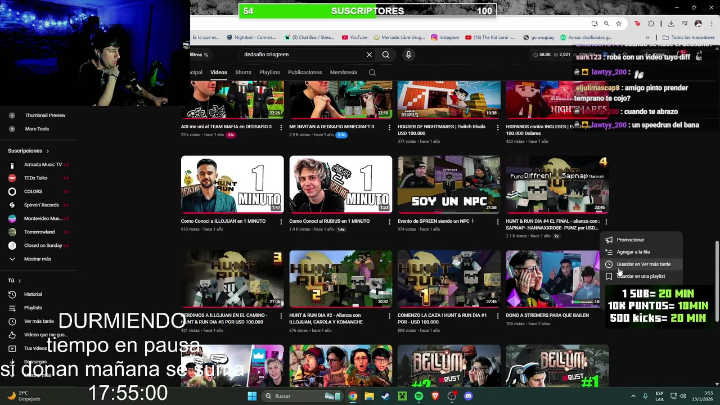Expand the 'Tú' section chevron

(19, 281)
